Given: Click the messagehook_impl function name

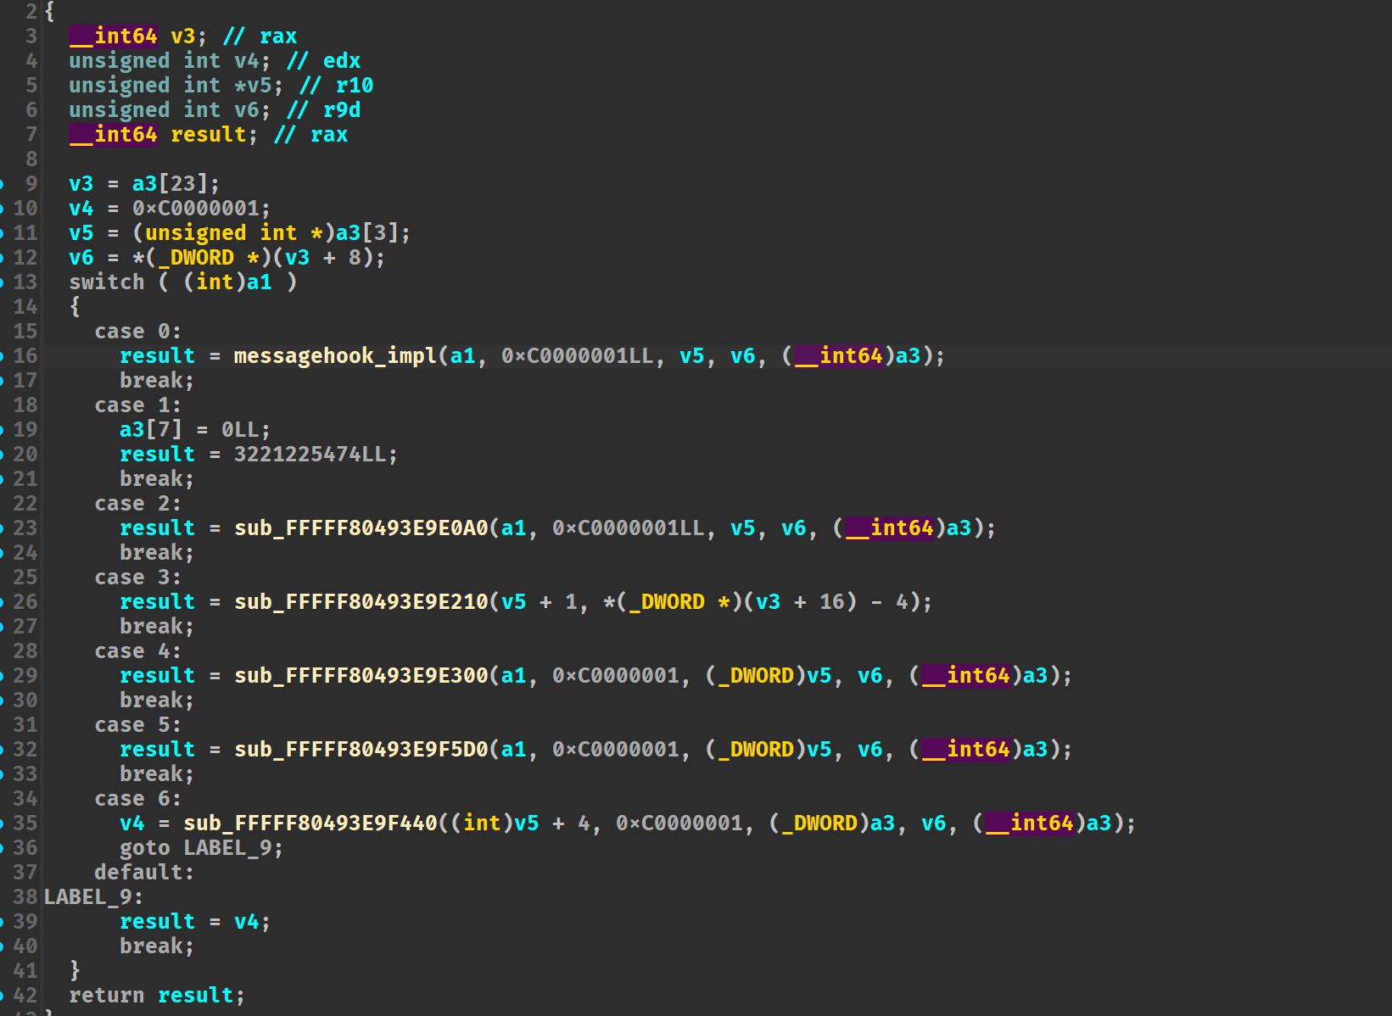Looking at the screenshot, I should [335, 355].
